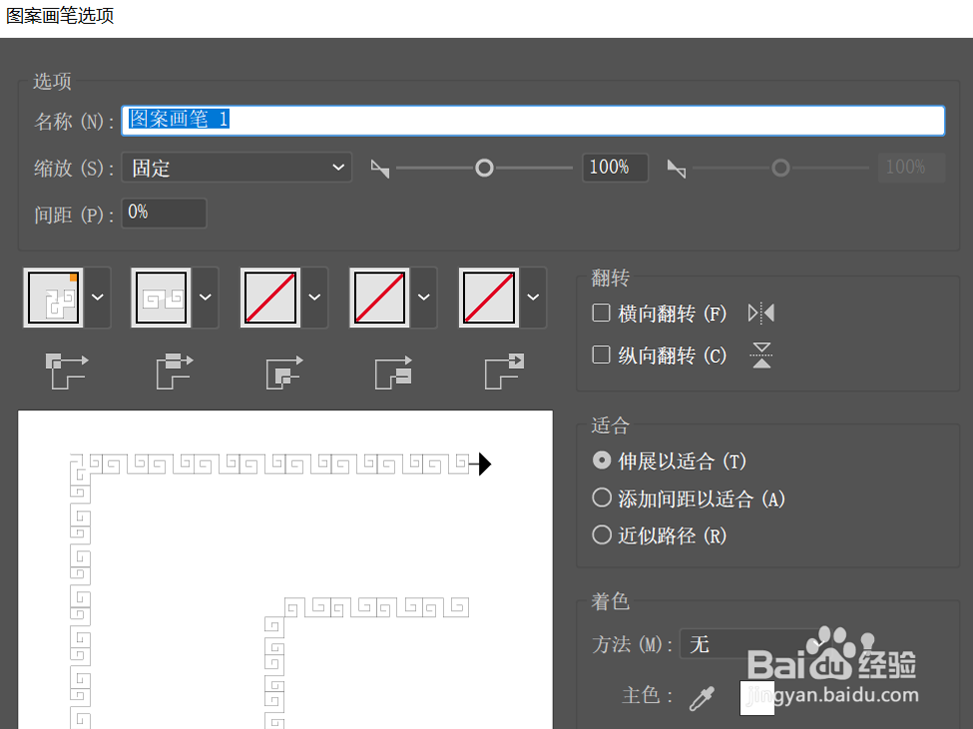Click the empty end tile thumbnail
The height and width of the screenshot is (729, 973).
tap(489, 297)
